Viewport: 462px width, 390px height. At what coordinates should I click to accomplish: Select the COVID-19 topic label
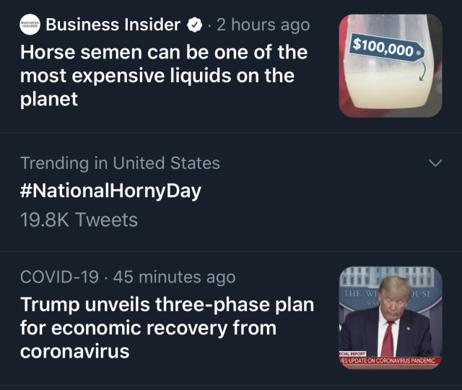click(x=61, y=277)
